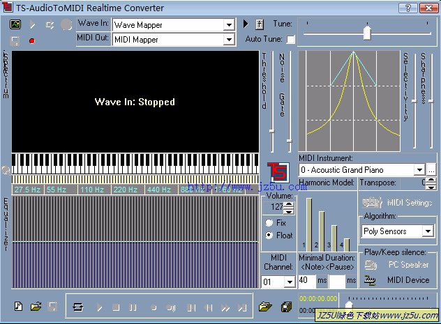Select the grey redirect arrow icon beside Wave In
The height and width of the screenshot is (324, 441).
pos(50,25)
